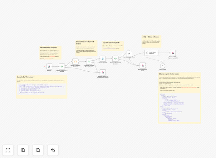Viewport: 216px width, 158px height.
Task: Open the Response: Missing or Invalid Payment Headers node
Action: 103,72
